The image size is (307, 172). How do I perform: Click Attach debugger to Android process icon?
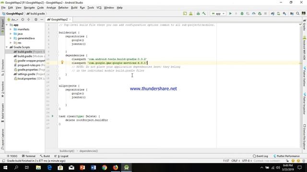click(260, 13)
